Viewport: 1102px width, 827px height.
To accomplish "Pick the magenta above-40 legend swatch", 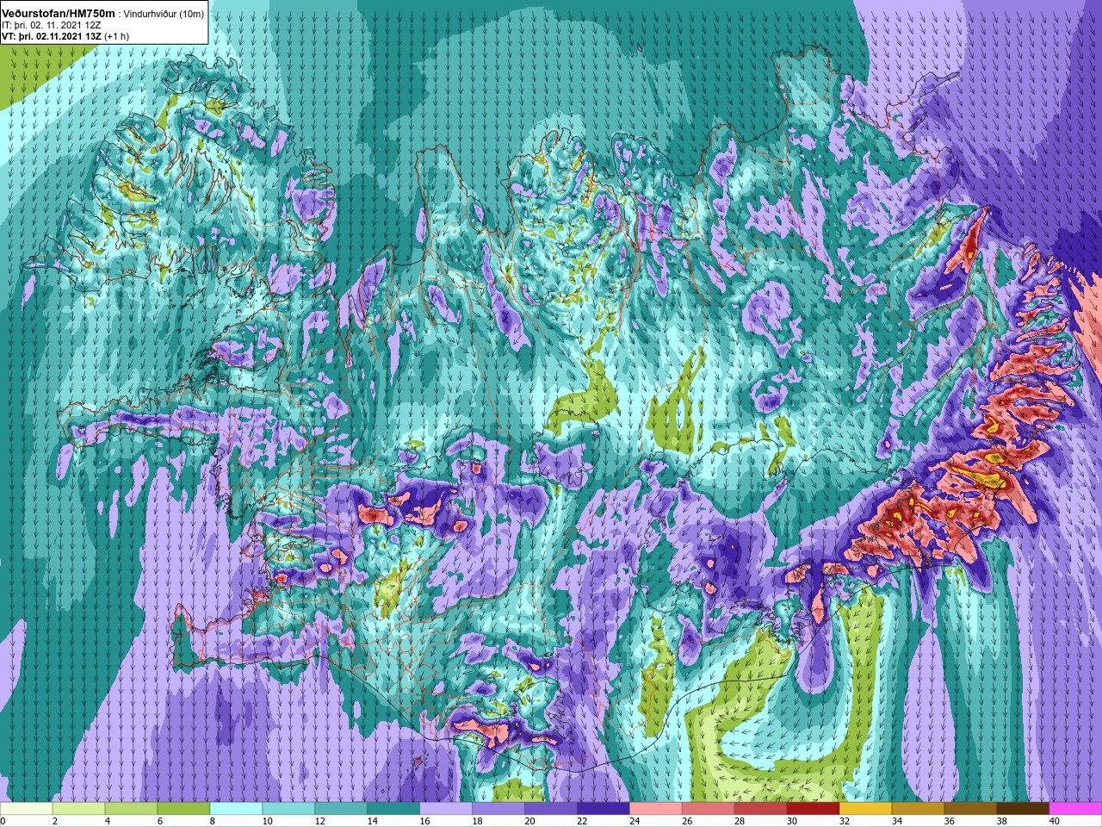I will click(x=1076, y=810).
